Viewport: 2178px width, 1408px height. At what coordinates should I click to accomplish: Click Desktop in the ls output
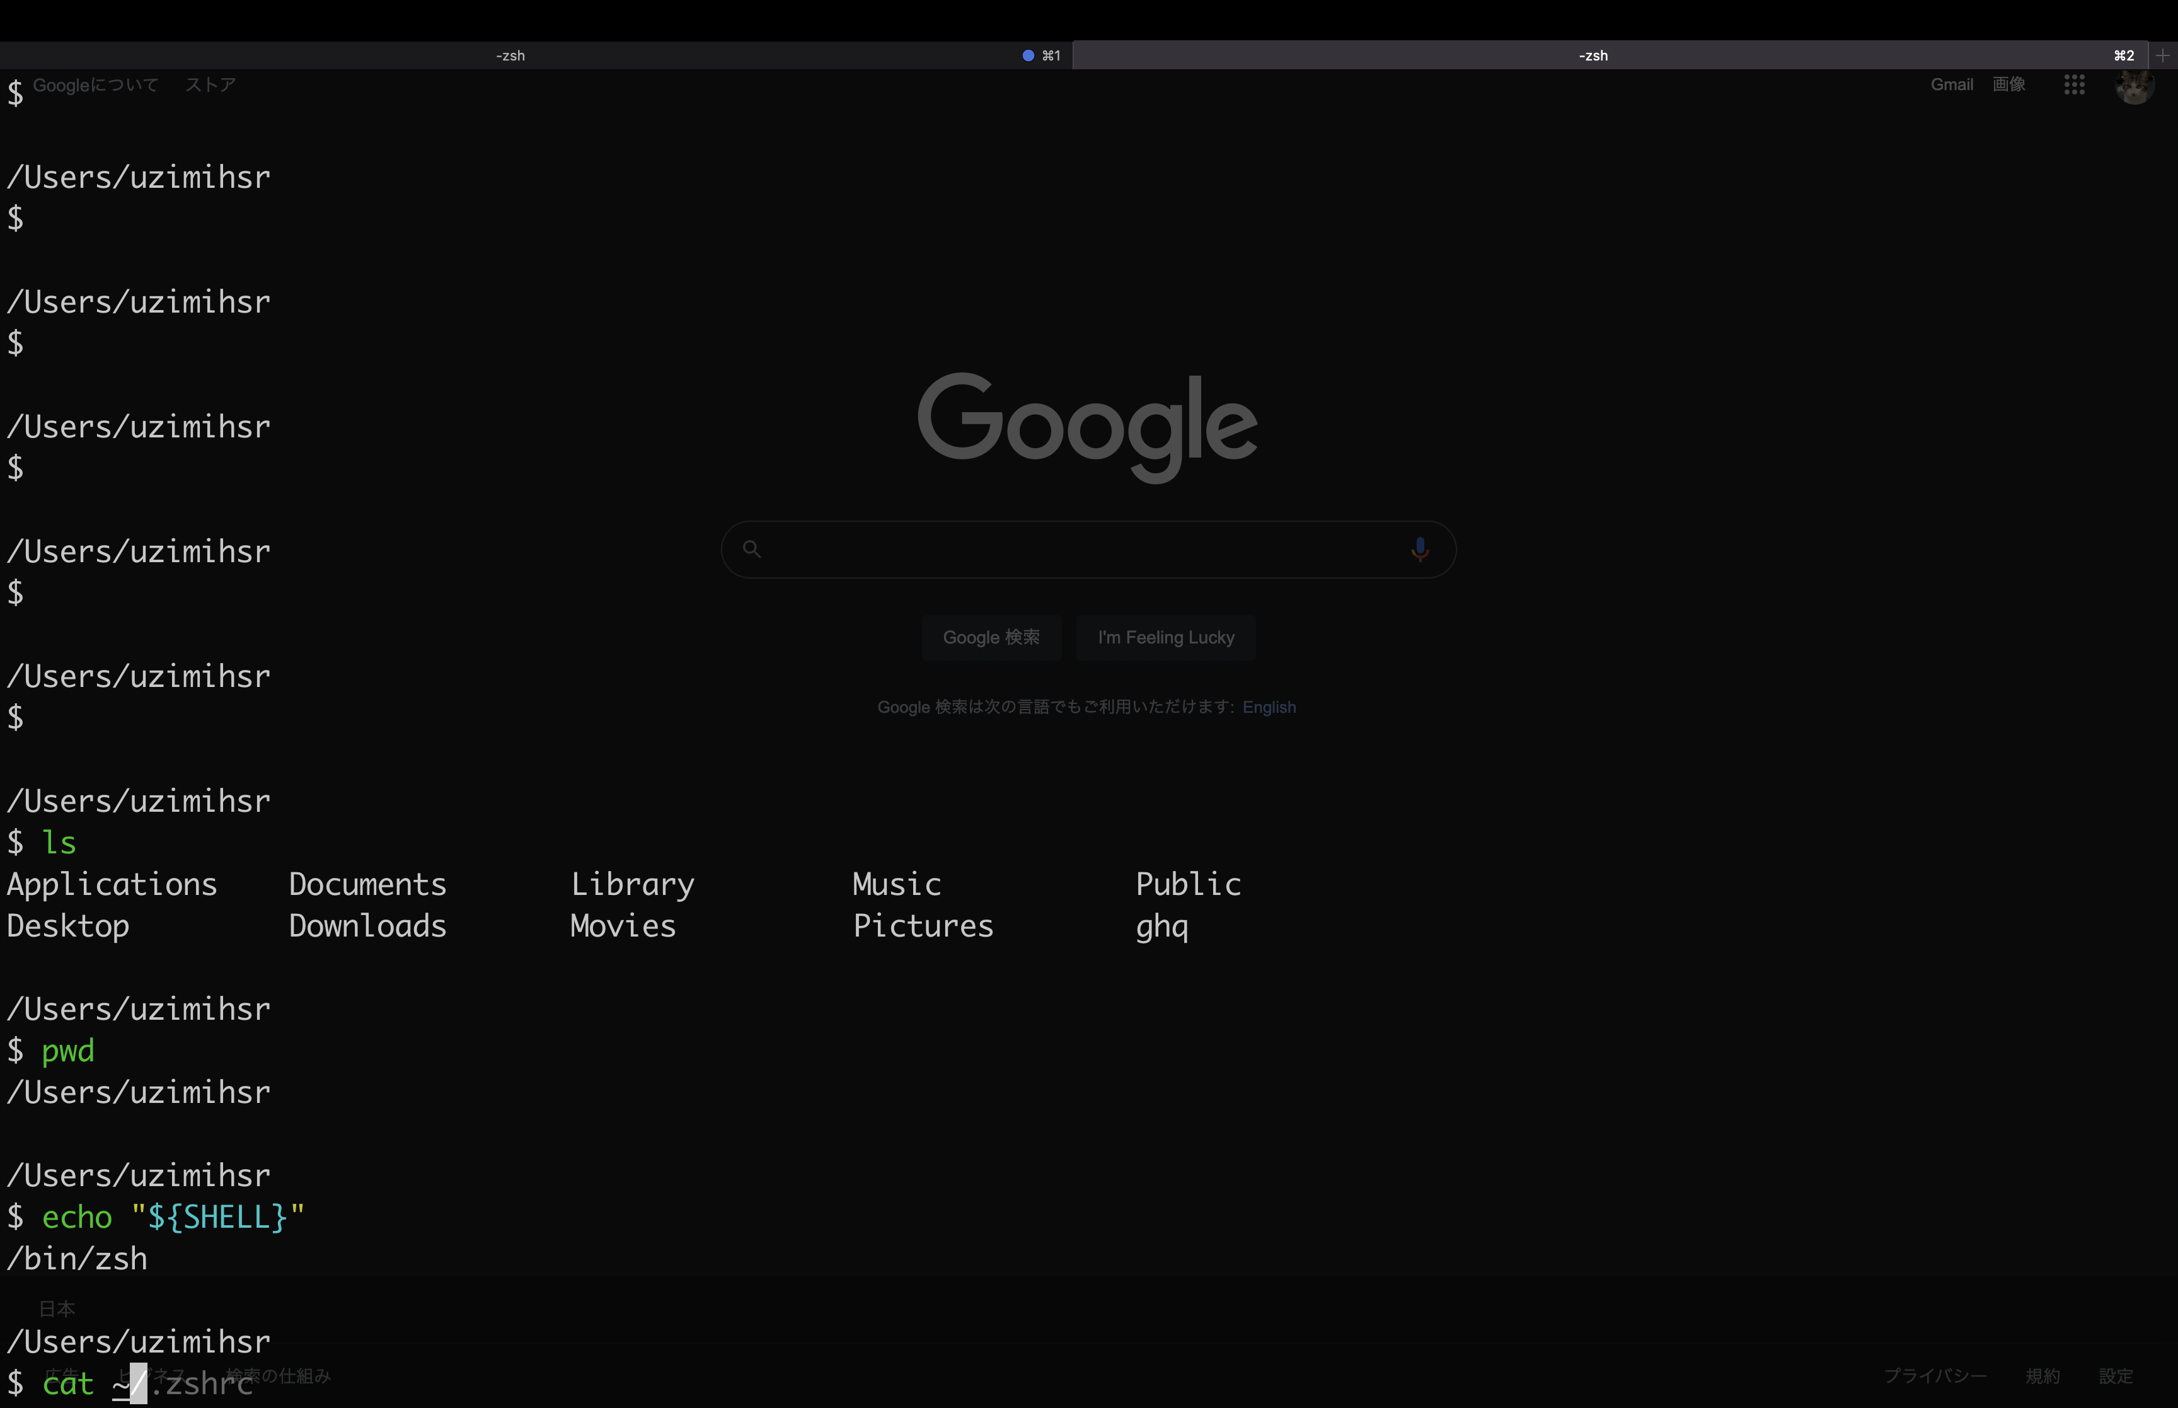point(69,926)
